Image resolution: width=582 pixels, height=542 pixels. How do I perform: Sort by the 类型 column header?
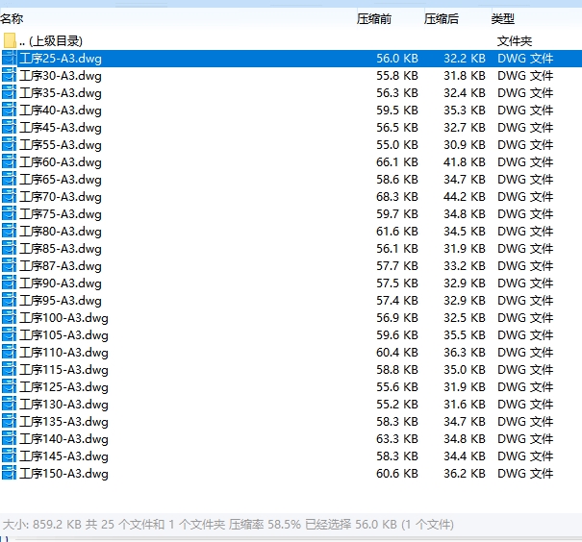tap(503, 18)
